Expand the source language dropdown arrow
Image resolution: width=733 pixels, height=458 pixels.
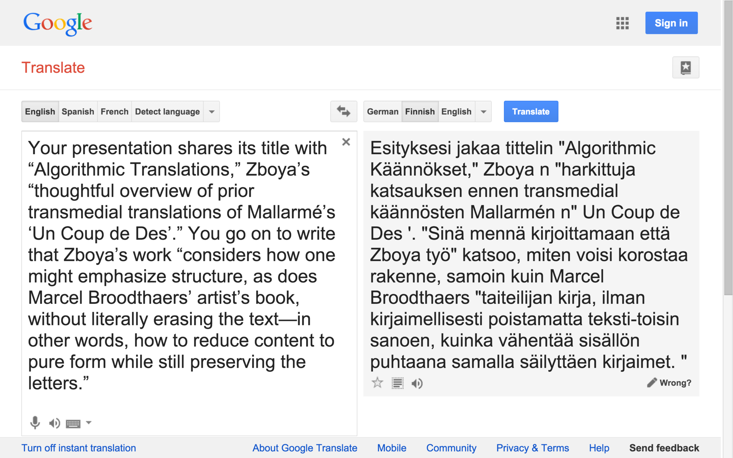(x=212, y=112)
